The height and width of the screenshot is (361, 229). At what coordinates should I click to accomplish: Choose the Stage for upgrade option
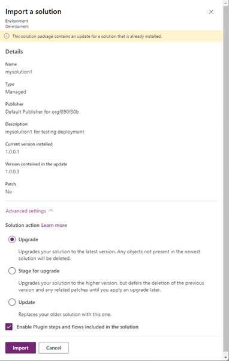pyautogui.click(x=12, y=271)
